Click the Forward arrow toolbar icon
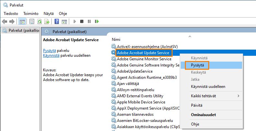The width and height of the screenshot is (256, 131). click(x=12, y=21)
